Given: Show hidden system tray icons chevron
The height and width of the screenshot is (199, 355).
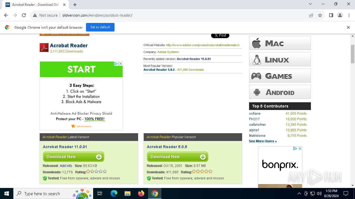Looking at the screenshot, I should click(299, 193).
